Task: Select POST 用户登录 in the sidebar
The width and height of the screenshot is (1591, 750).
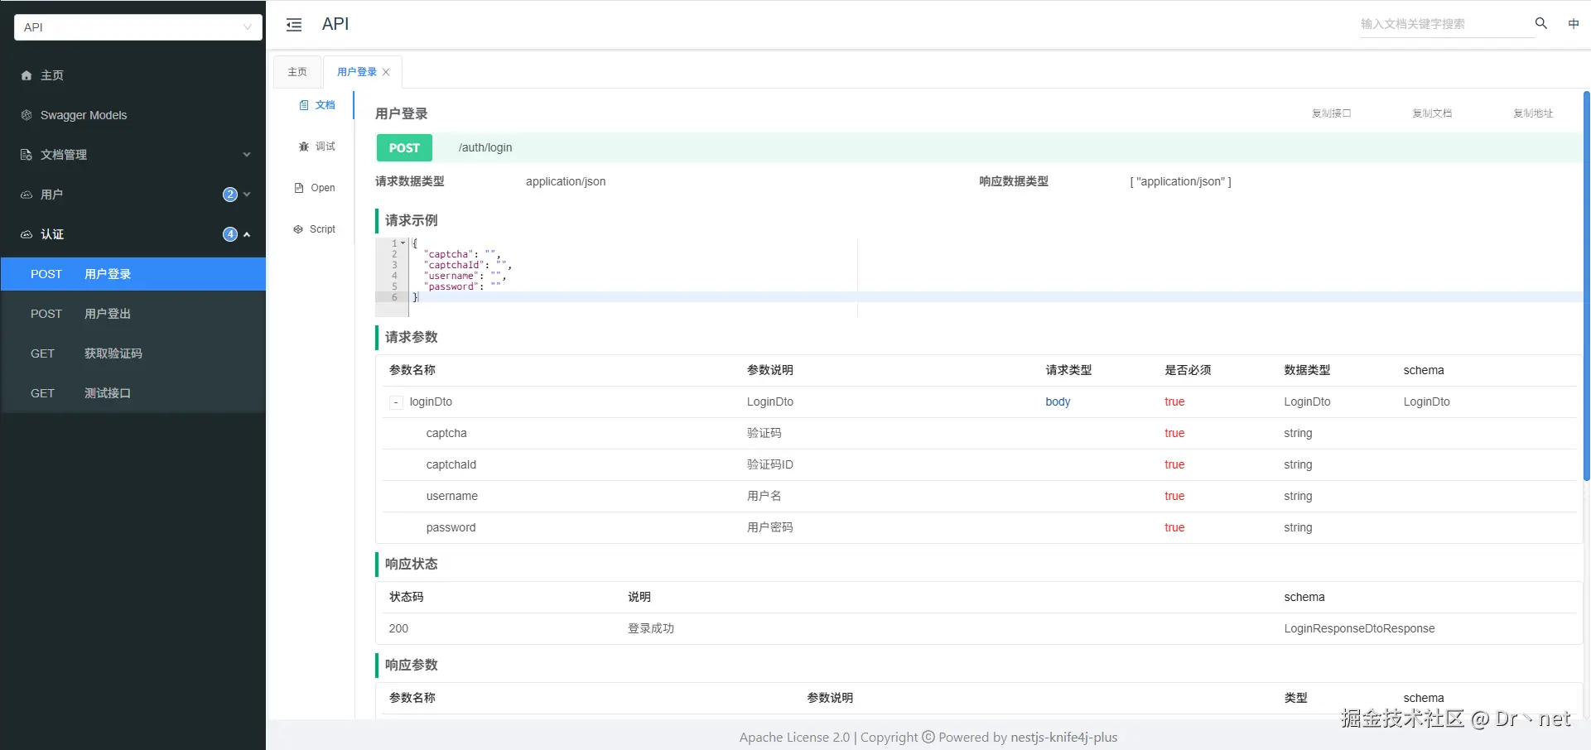Action: pyautogui.click(x=133, y=274)
